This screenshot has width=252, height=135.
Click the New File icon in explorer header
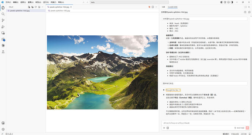pyautogui.click(x=29, y=7)
